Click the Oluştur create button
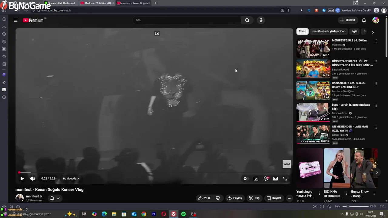This screenshot has width=388, height=218. pyautogui.click(x=347, y=20)
